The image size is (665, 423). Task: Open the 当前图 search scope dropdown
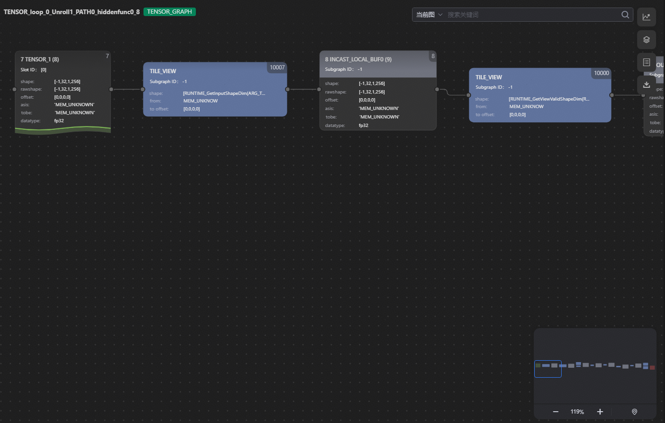tap(429, 15)
